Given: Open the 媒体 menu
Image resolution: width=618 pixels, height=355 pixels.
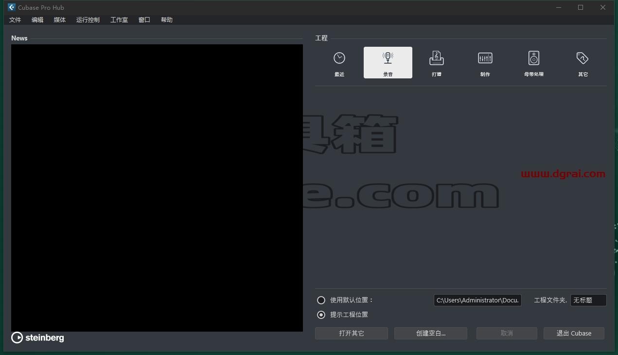Looking at the screenshot, I should [60, 20].
